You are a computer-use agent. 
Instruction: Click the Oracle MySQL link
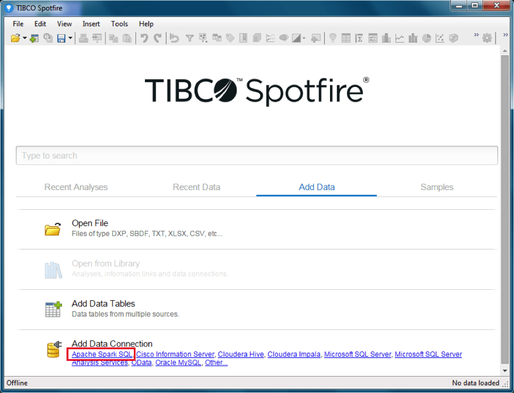point(178,362)
